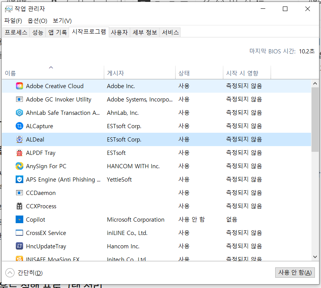The height and width of the screenshot is (288, 321).
Task: Select the ALCapture name
Action: pos(40,126)
